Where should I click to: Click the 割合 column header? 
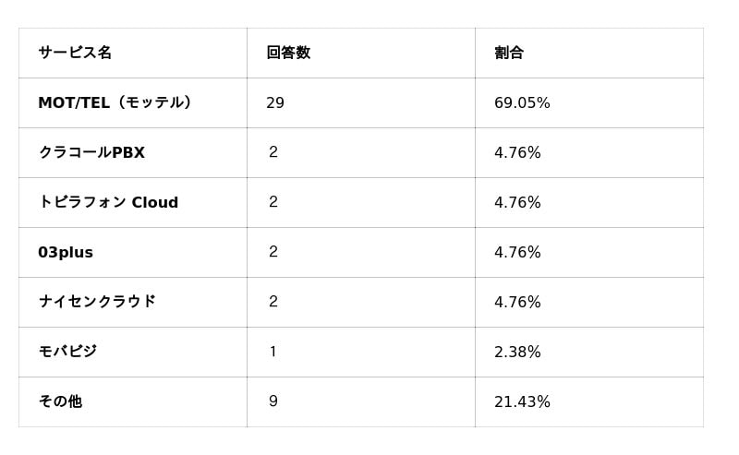pyautogui.click(x=509, y=53)
